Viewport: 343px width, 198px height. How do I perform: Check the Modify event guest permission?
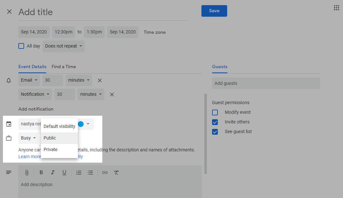click(215, 112)
